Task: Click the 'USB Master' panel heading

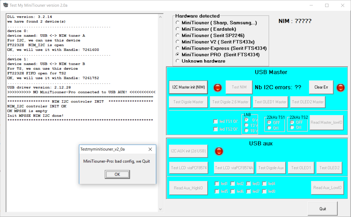Action: [271, 72]
